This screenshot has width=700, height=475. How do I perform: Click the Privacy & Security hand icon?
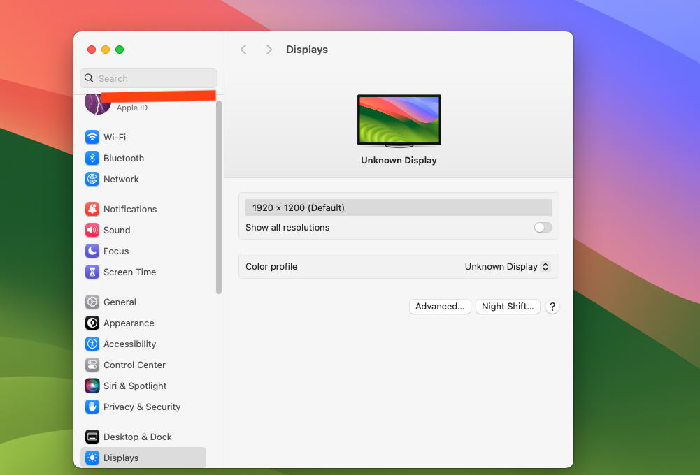coord(92,407)
